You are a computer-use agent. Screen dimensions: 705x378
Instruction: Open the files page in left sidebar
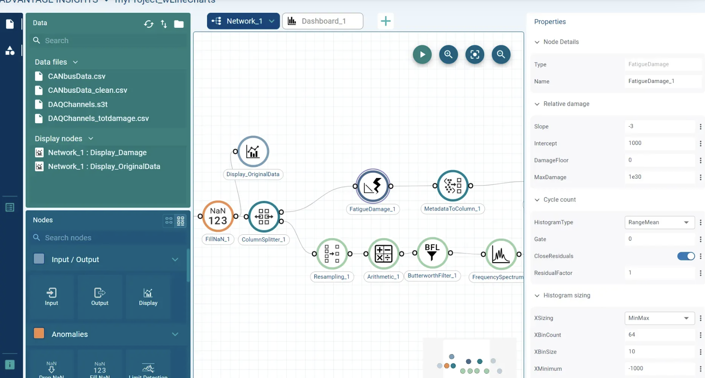pyautogui.click(x=10, y=24)
